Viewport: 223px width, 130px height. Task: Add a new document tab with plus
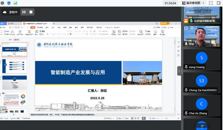pyautogui.click(x=54, y=24)
